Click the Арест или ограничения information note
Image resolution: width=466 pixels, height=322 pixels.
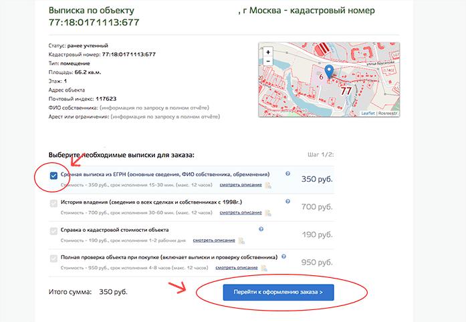(165, 116)
